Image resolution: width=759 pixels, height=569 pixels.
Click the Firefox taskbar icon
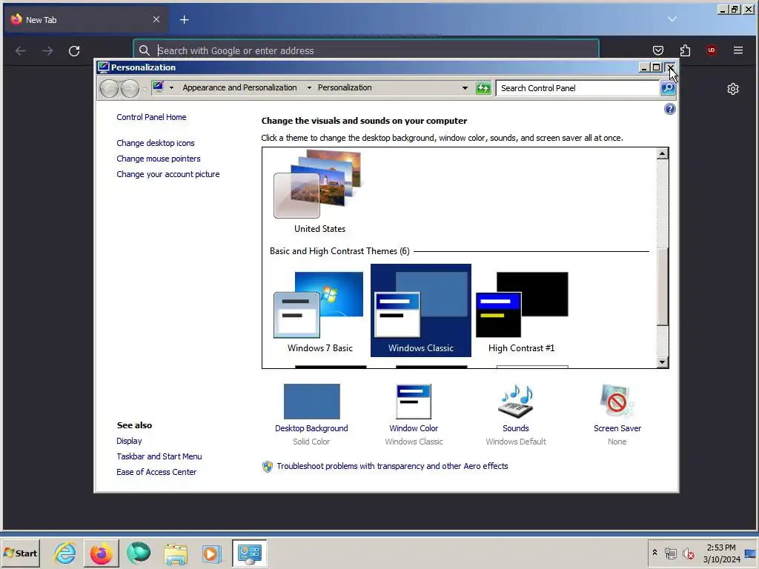click(x=101, y=553)
